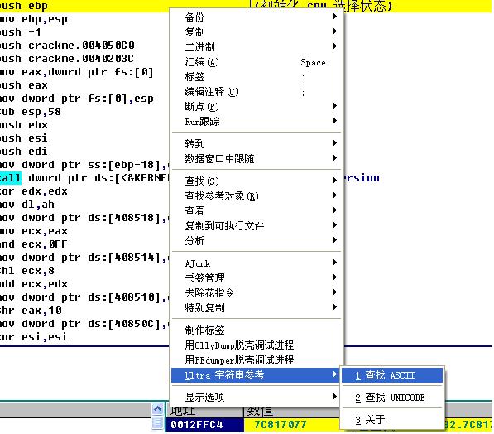This screenshot has height=434, width=494.
Task: Click arrow beside 显示选项 entry
Action: [335, 397]
